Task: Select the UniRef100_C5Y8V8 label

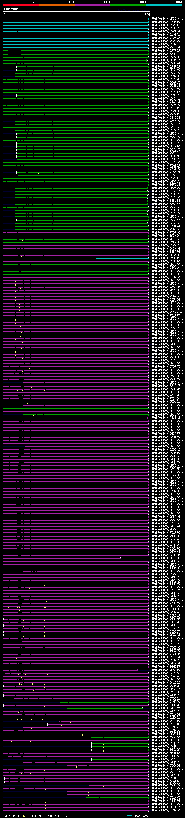Action: (166, 80)
